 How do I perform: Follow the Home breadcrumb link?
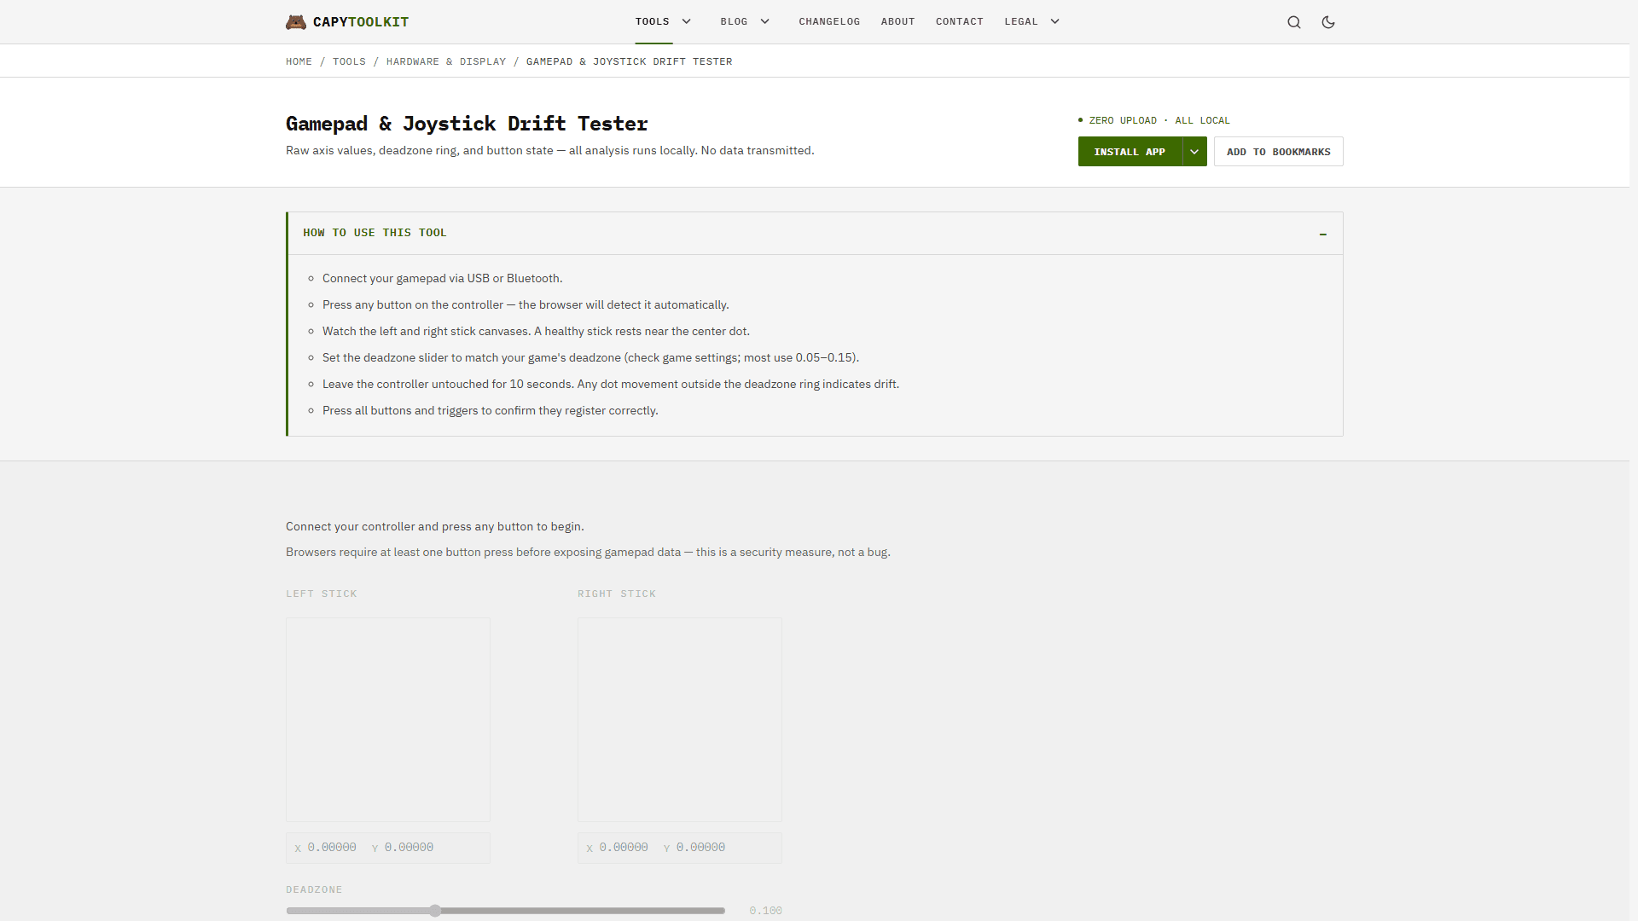[x=299, y=61]
